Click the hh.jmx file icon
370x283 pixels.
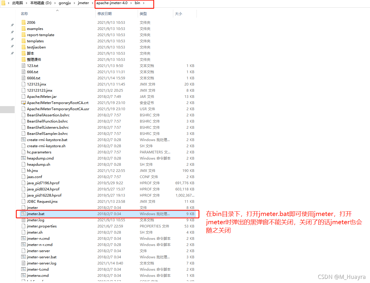pos(23,170)
